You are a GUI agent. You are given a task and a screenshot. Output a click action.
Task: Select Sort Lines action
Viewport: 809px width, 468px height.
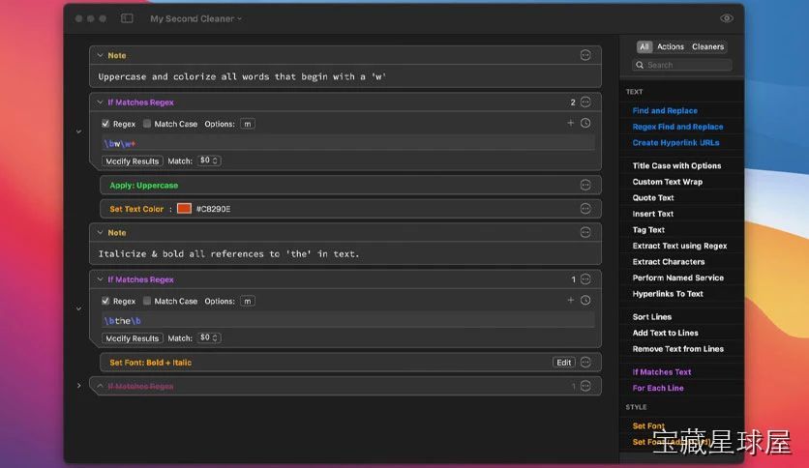pyautogui.click(x=651, y=316)
